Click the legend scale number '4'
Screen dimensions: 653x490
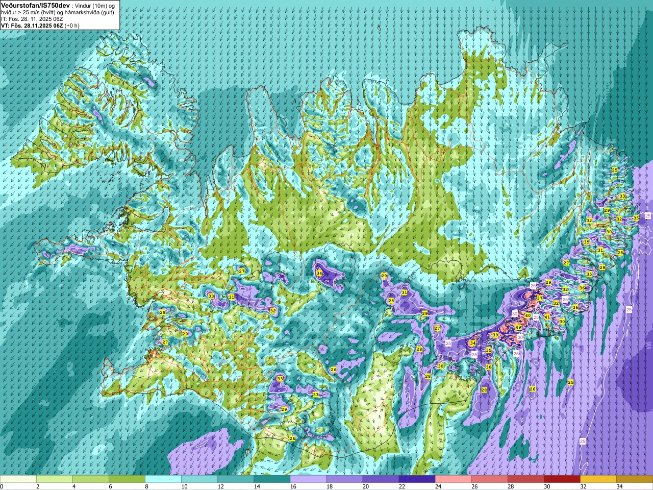pyautogui.click(x=74, y=486)
